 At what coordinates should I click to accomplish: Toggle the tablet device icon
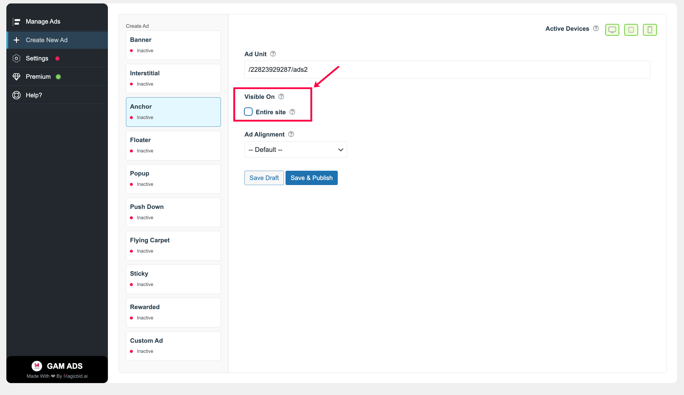(631, 30)
